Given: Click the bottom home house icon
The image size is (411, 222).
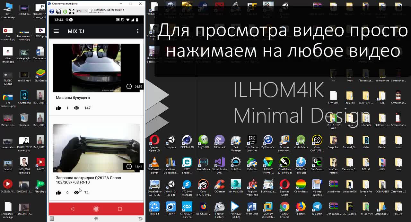Looking at the screenshot, I should (x=96, y=219).
